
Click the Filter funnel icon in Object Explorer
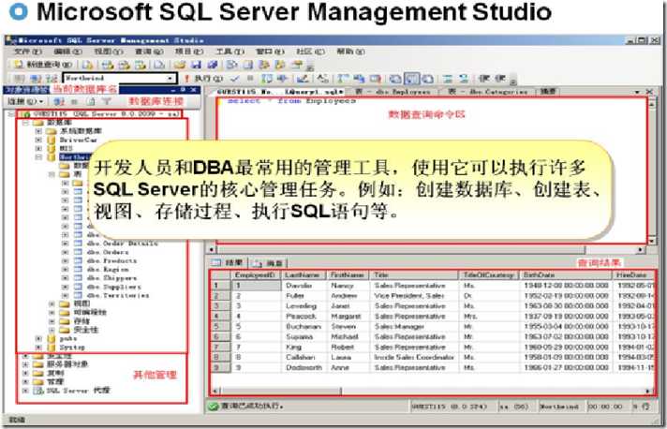(x=107, y=101)
